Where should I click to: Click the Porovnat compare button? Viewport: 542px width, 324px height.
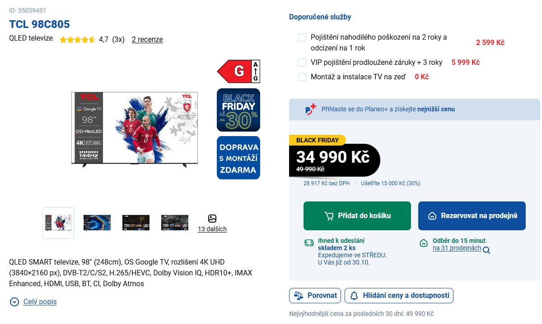tap(315, 296)
